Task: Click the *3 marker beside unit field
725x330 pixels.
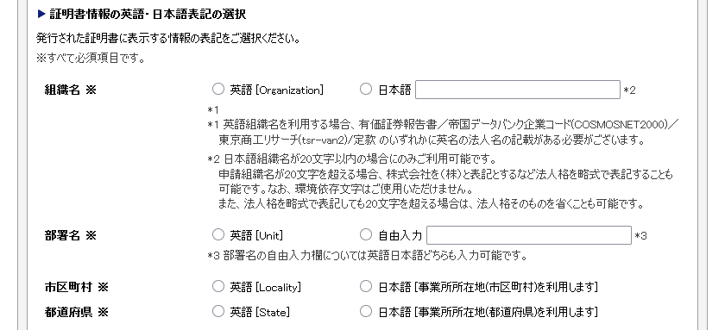Action: pos(640,236)
